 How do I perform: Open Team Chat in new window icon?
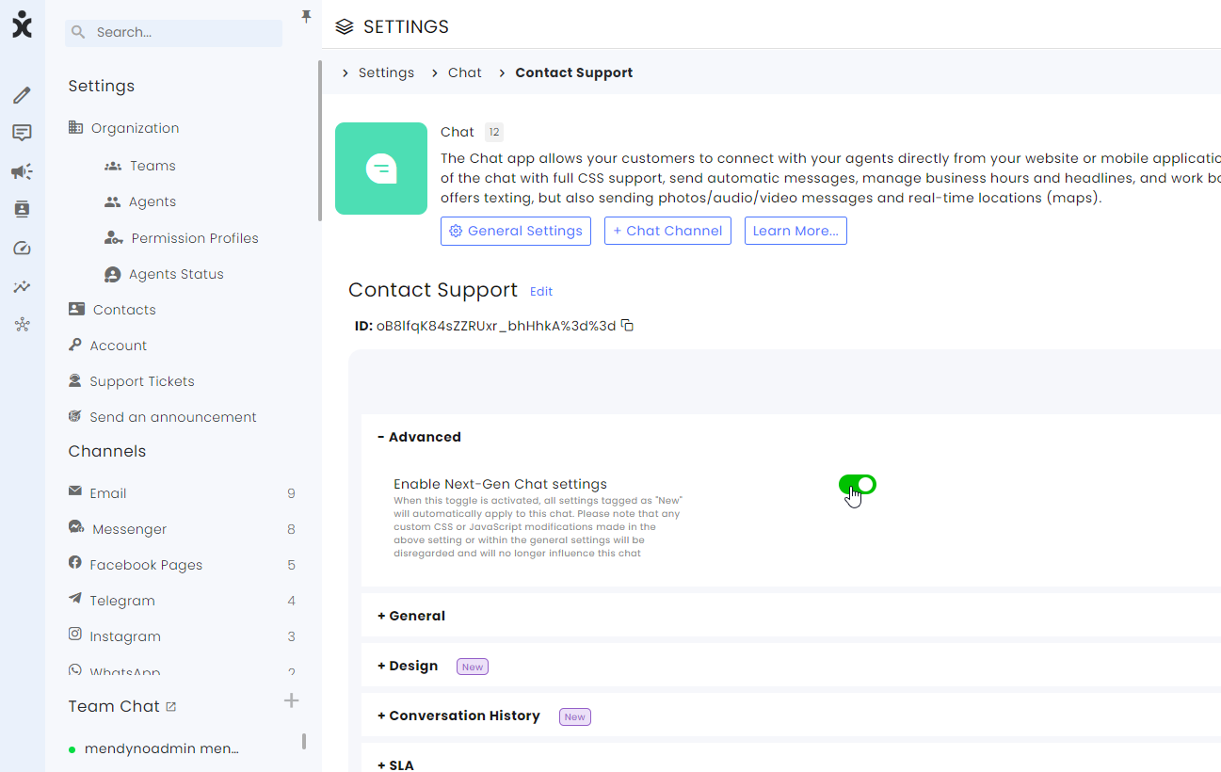click(171, 706)
